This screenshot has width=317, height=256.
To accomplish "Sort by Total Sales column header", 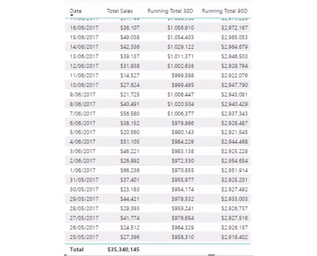I will click(120, 11).
